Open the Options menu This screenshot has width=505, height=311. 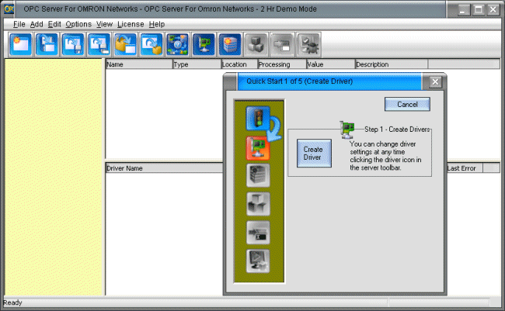[78, 24]
